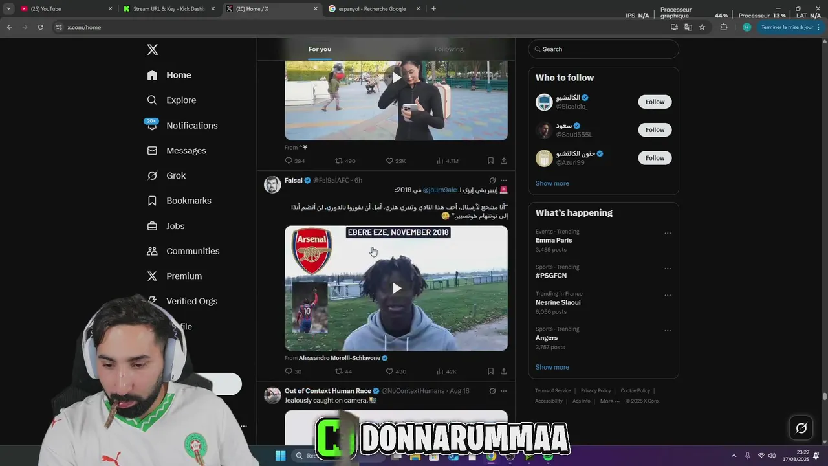Play the Ebere Eze November 2018 video
The width and height of the screenshot is (828, 466).
(397, 289)
